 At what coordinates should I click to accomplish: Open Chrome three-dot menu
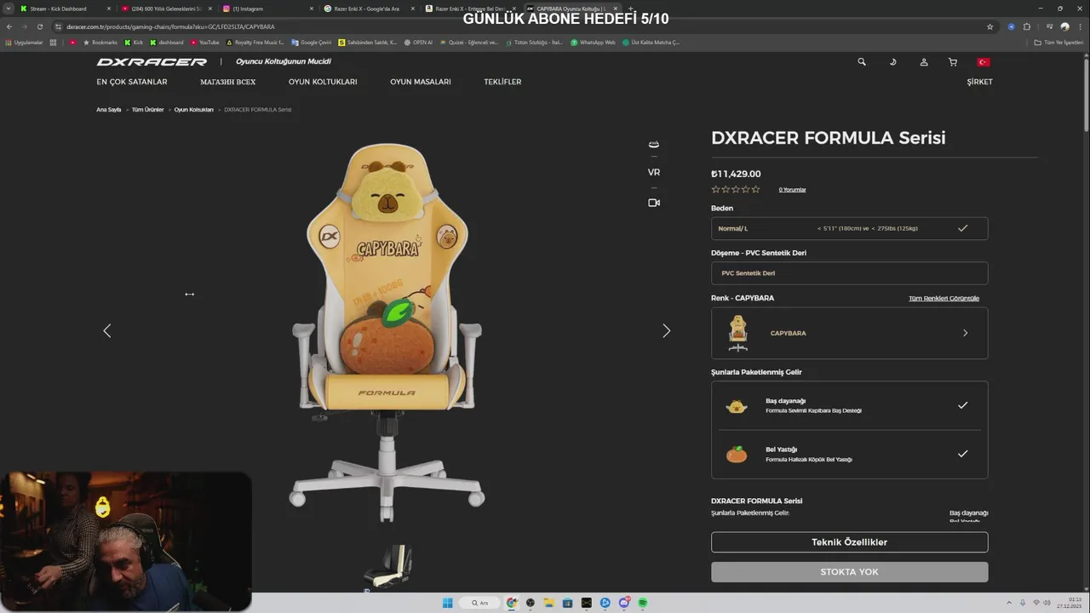point(1080,26)
